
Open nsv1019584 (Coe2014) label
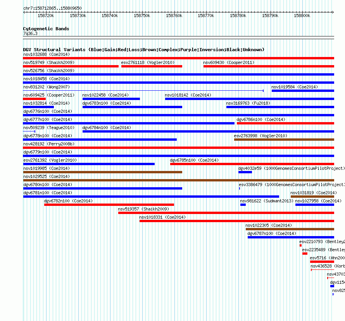[x=295, y=87]
